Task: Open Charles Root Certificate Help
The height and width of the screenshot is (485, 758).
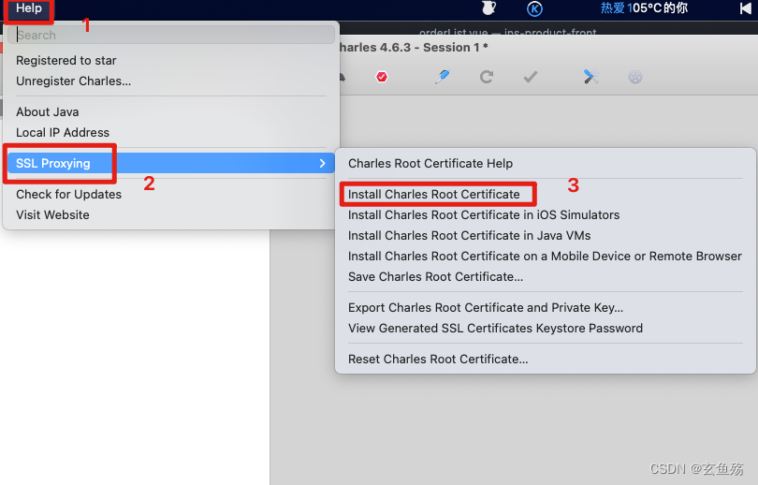Action: (430, 164)
